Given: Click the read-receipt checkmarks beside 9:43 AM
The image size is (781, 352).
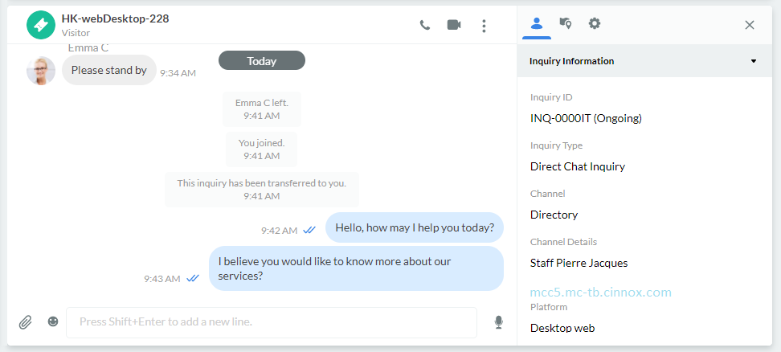Looking at the screenshot, I should point(193,278).
